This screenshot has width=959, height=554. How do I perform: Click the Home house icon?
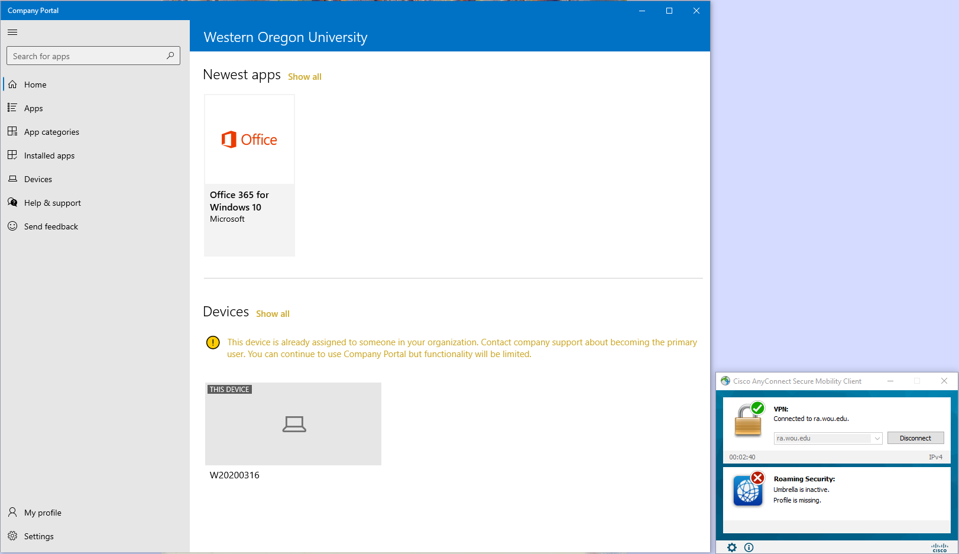pos(12,85)
